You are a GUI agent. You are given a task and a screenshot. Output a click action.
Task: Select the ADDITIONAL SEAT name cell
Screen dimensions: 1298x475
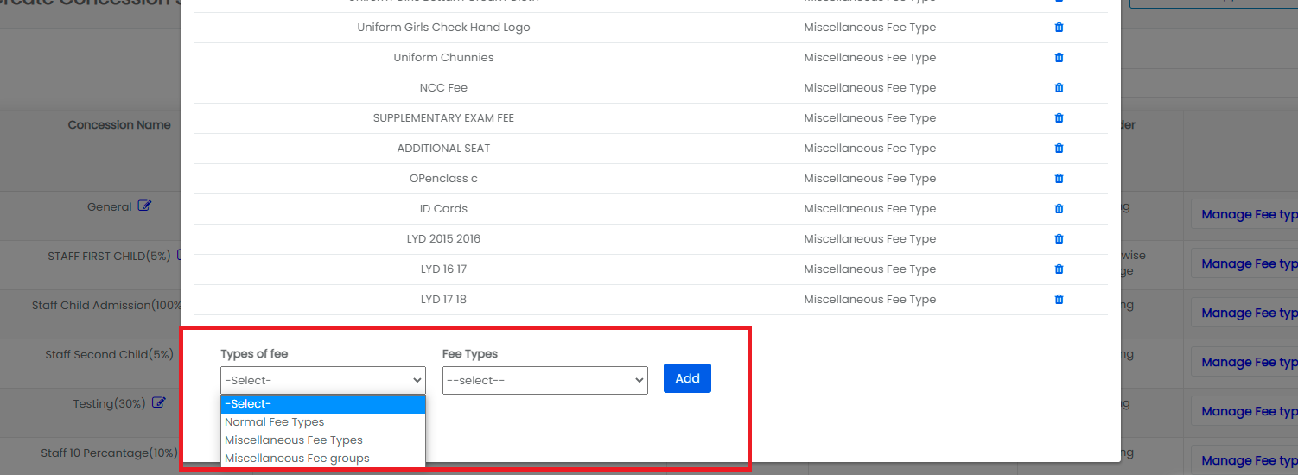coord(443,149)
